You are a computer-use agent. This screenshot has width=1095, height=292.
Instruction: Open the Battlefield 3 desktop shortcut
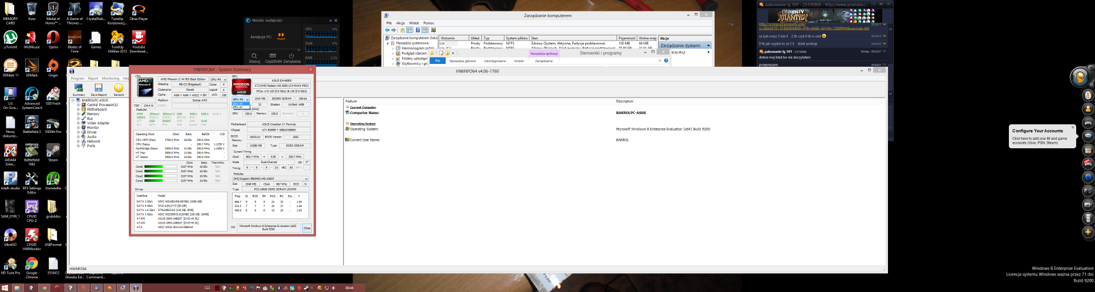coord(31,125)
